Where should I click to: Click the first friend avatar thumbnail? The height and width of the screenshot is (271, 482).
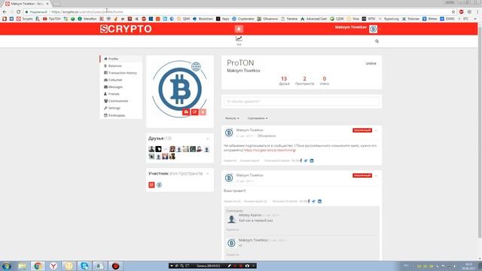(x=151, y=149)
